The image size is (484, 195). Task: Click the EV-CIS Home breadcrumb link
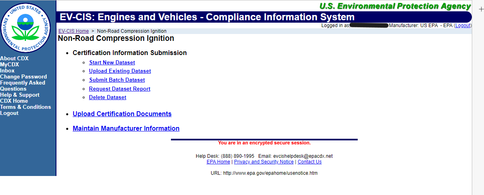click(73, 31)
